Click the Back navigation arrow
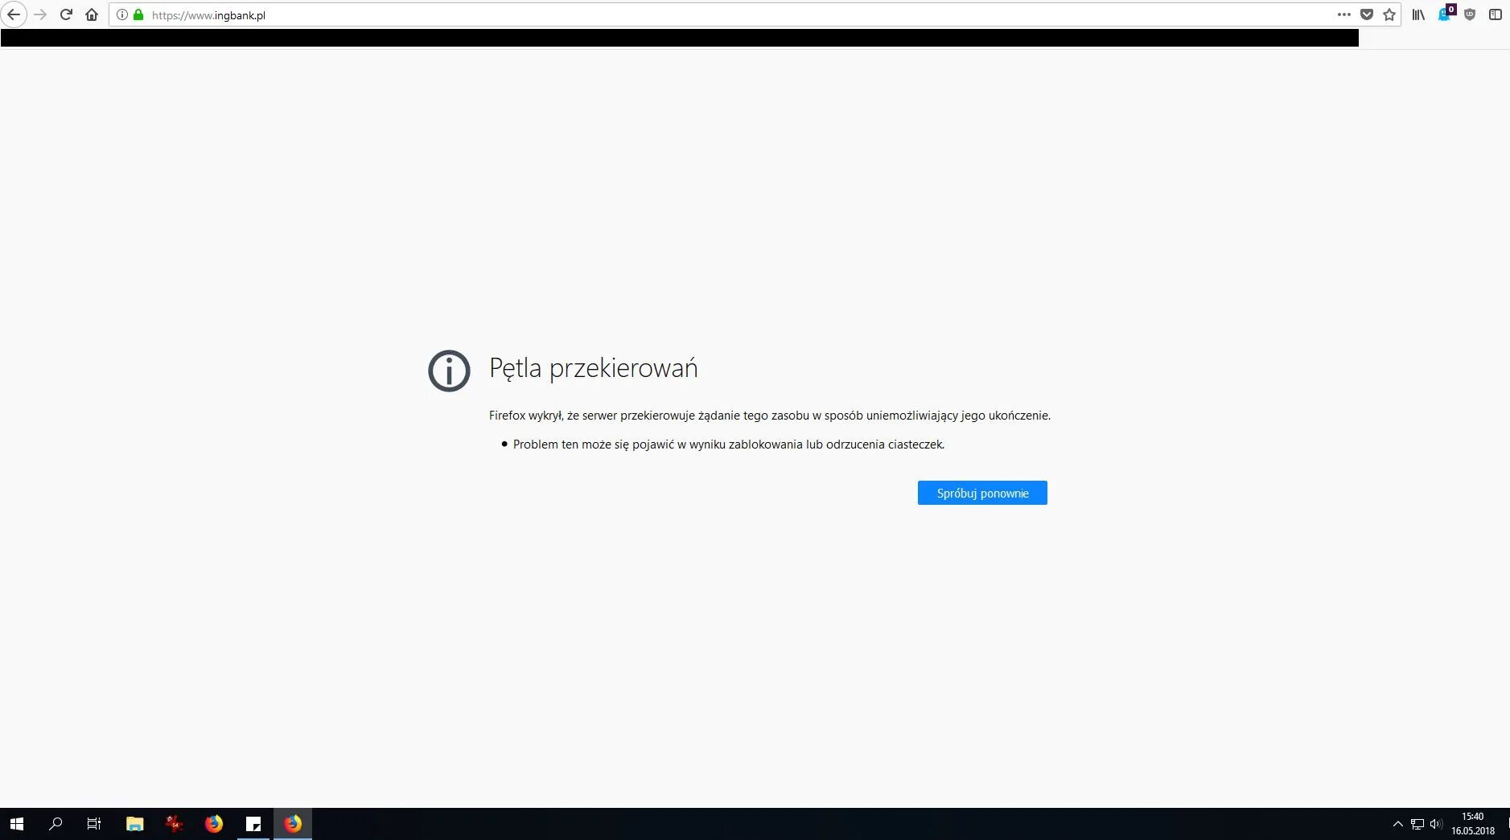The image size is (1510, 840). 14,14
